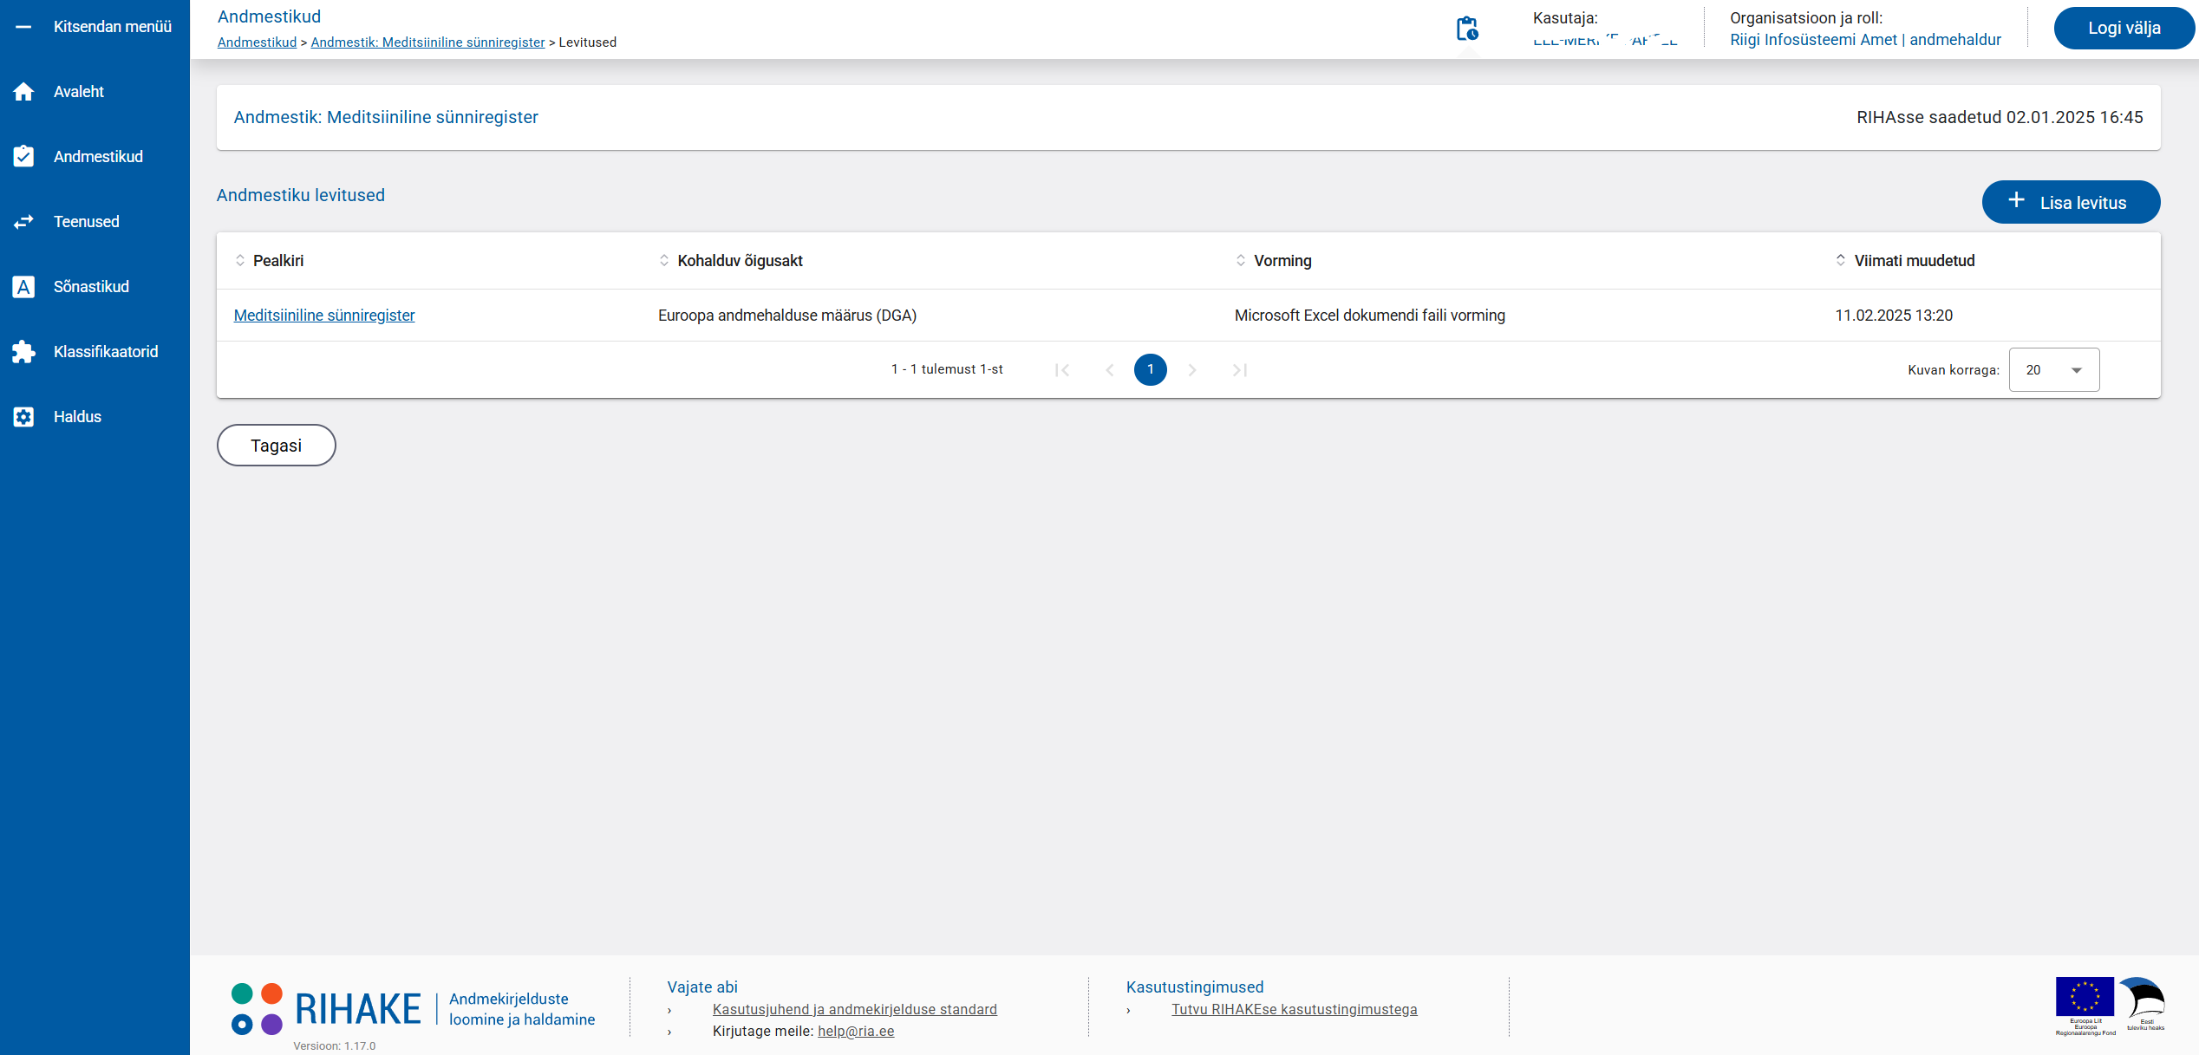The width and height of the screenshot is (2199, 1055).
Task: Click the Sõnastikud letter A icon
Action: coord(23,287)
